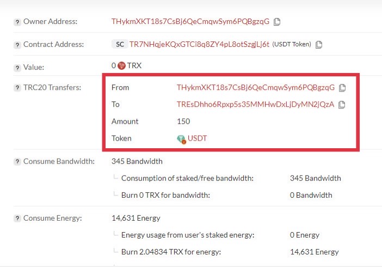Click the Contract Address help icon

[x=17, y=45]
